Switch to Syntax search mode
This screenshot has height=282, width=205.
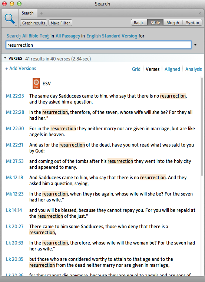click(x=192, y=23)
